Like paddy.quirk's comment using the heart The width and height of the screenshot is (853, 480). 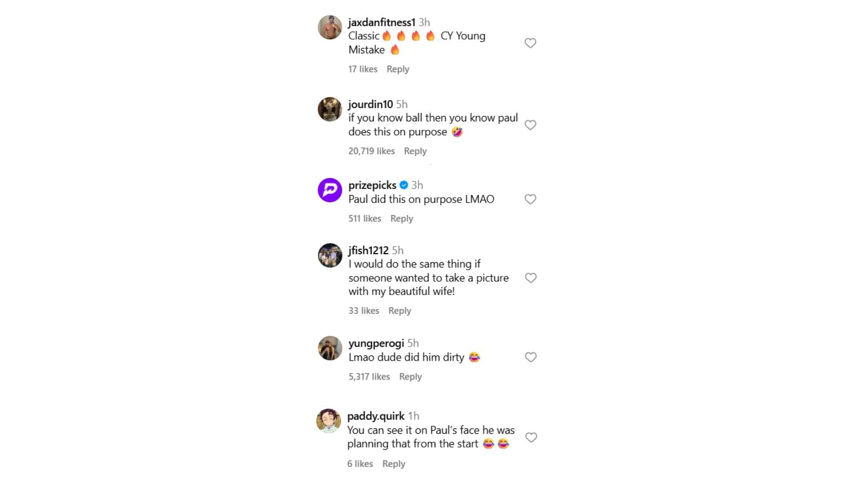[530, 438]
